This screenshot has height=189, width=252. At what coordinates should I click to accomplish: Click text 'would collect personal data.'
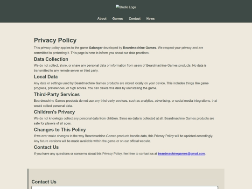53,106
